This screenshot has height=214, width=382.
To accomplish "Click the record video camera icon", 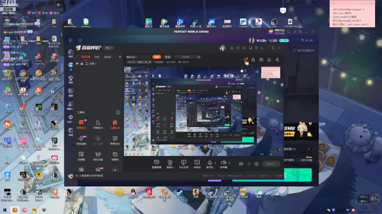I will [241, 164].
